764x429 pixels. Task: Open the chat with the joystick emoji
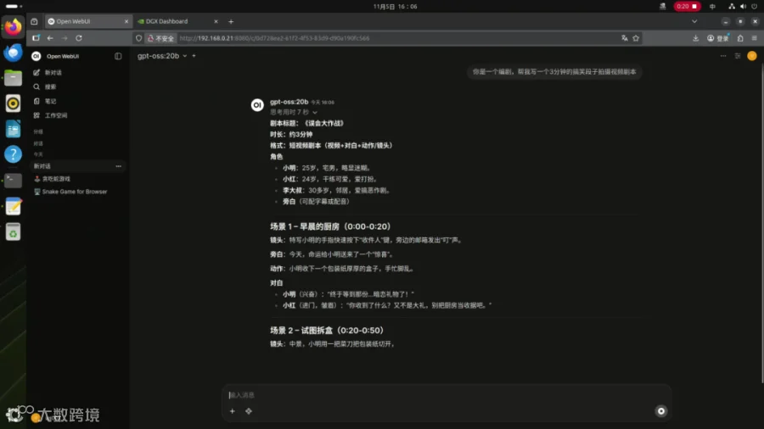pyautogui.click(x=78, y=179)
